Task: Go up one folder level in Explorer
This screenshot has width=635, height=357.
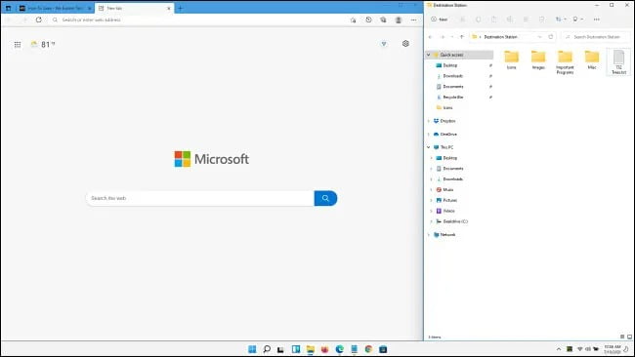Action: pos(462,37)
